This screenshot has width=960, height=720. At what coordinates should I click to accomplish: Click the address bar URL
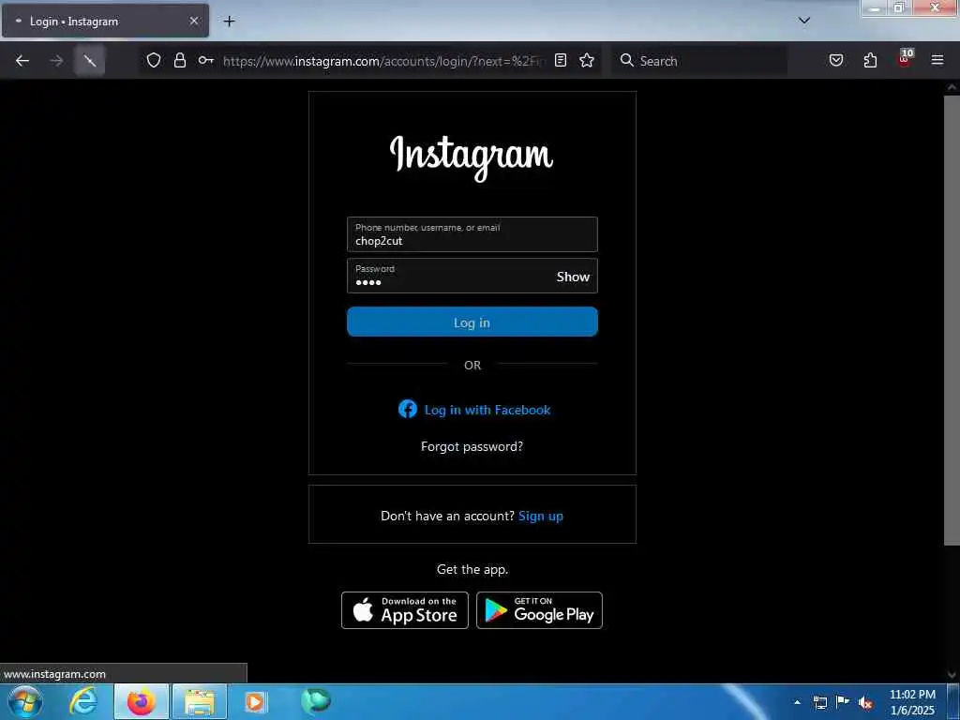[384, 61]
